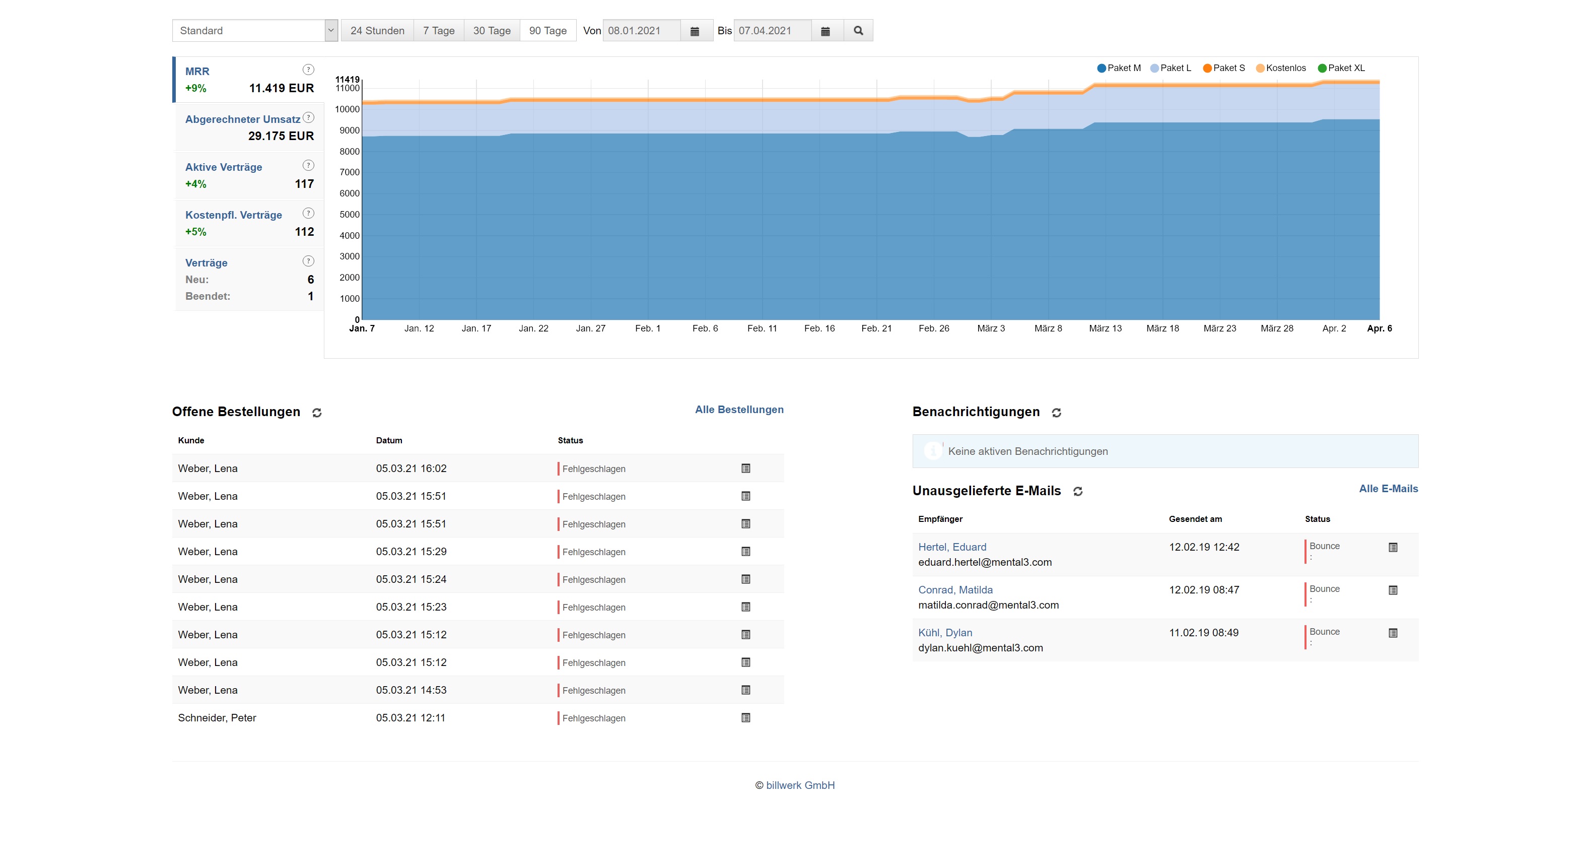Open details icon for Conrad, Matilda email

click(1393, 590)
